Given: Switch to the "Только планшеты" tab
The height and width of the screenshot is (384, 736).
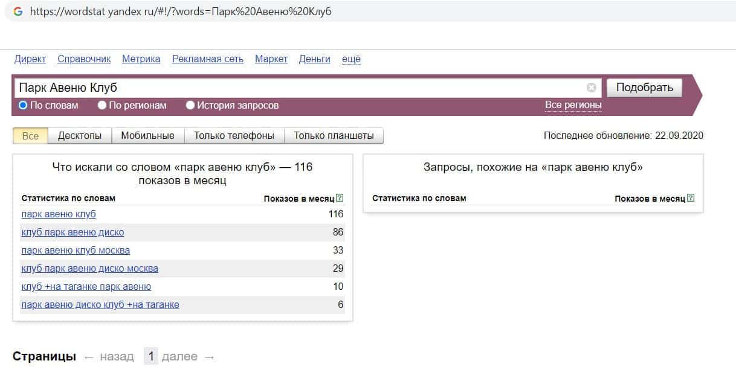Looking at the screenshot, I should [x=334, y=136].
